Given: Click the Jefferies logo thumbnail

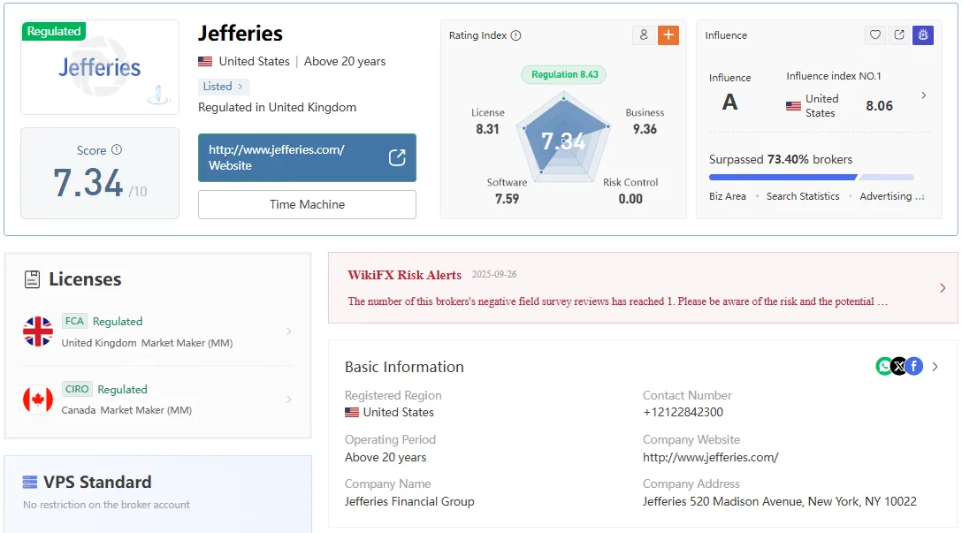Looking at the screenshot, I should (100, 67).
